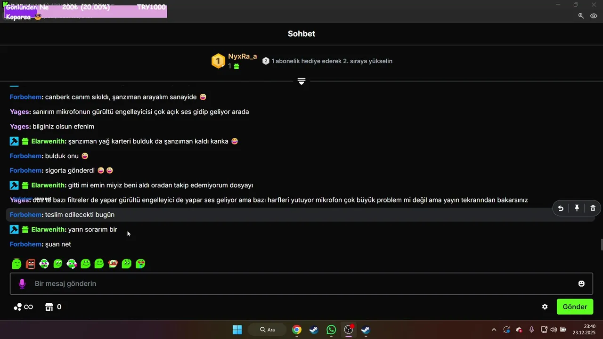Viewport: 603px width, 339px height.
Task: Click the purple microphone icon in message box
Action: (22, 283)
